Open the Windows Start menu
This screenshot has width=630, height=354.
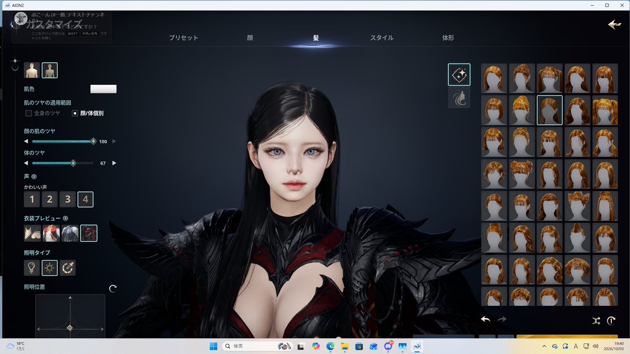pos(213,346)
